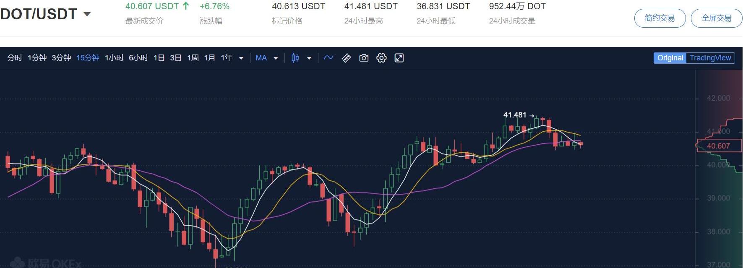The image size is (743, 268).
Task: Click the indicator wave line icon
Action: (x=328, y=58)
